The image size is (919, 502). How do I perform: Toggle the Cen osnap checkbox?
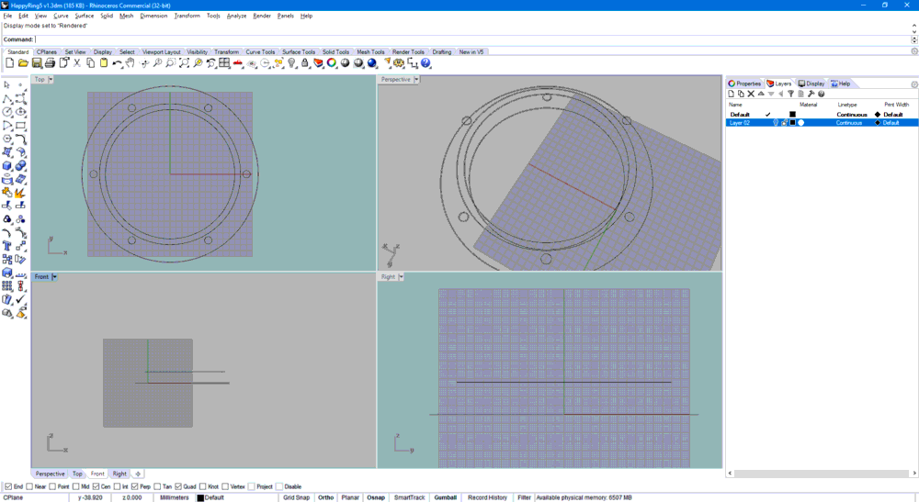pyautogui.click(x=96, y=486)
